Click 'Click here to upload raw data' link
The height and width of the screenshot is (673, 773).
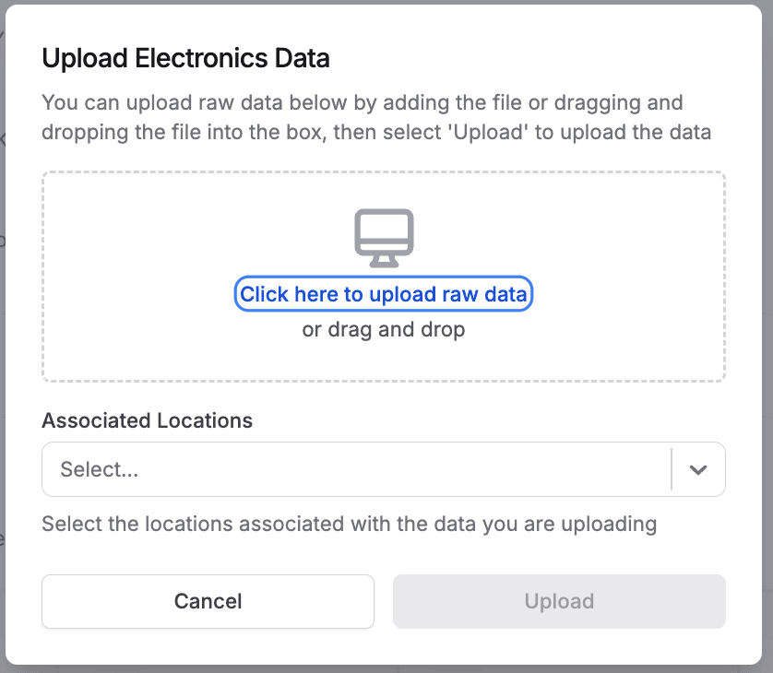tap(384, 294)
